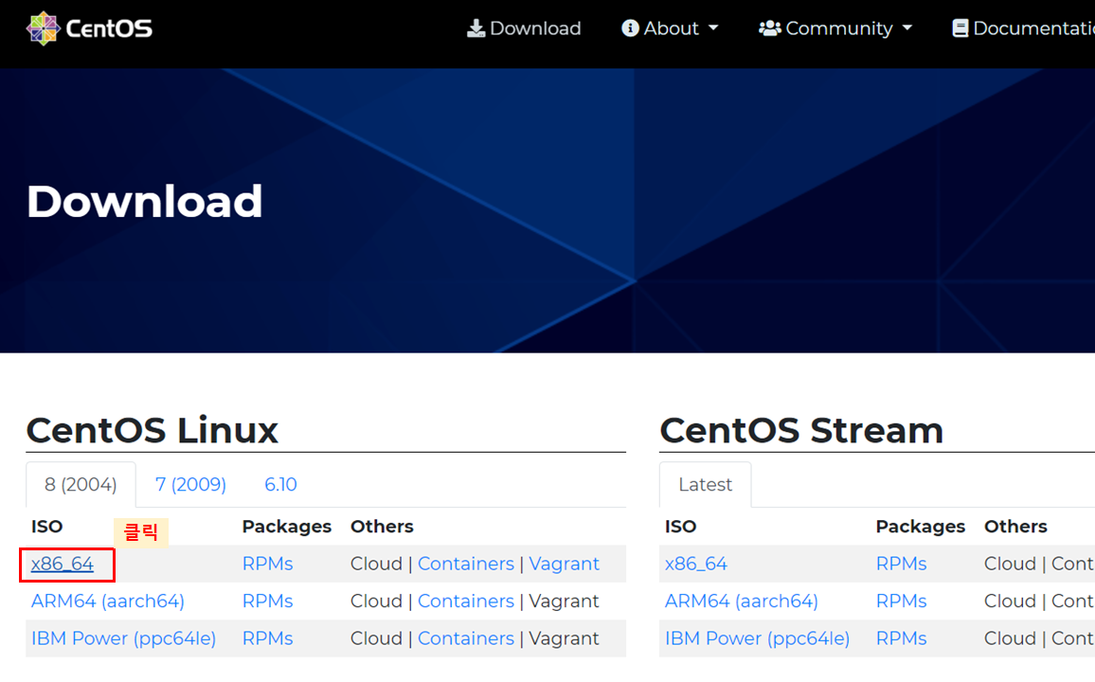
Task: Click x86_64 ISO link under CentOS Linux
Action: [x=63, y=564]
